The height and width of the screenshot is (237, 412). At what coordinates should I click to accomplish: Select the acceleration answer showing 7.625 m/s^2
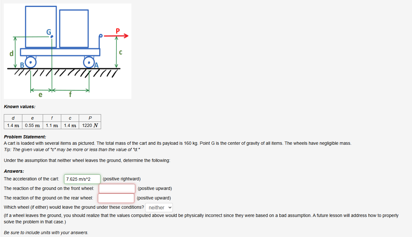82,179
